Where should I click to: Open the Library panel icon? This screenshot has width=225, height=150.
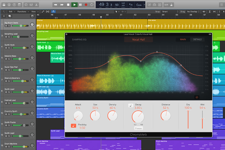pos(4,5)
